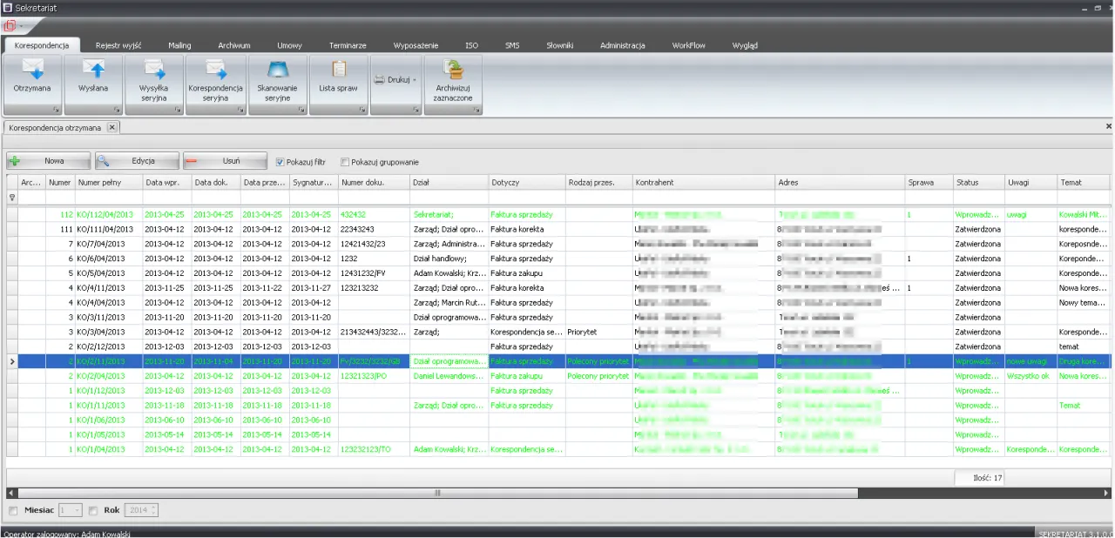1115x538 pixels.
Task: Uncheck the Pokazuj filtr checkbox
Action: [x=280, y=162]
